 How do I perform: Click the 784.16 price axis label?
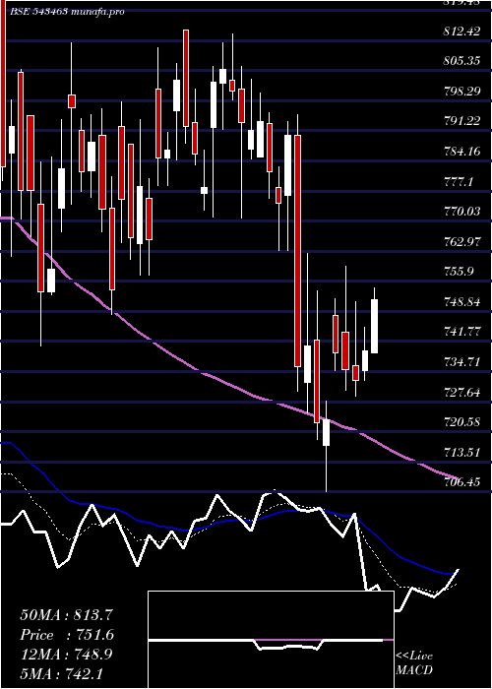[461, 152]
